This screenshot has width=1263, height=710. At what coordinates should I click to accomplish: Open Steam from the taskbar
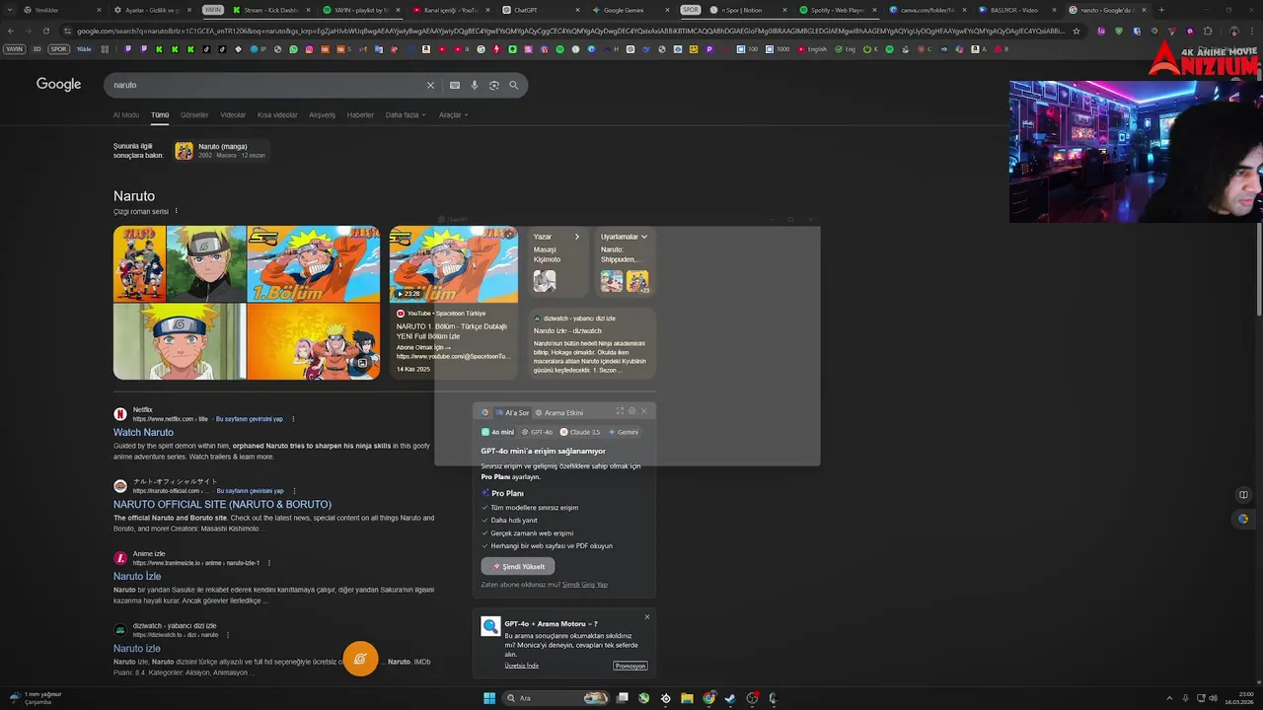pos(730,698)
